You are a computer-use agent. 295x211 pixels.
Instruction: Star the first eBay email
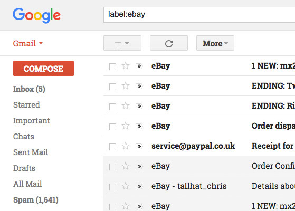[125, 66]
